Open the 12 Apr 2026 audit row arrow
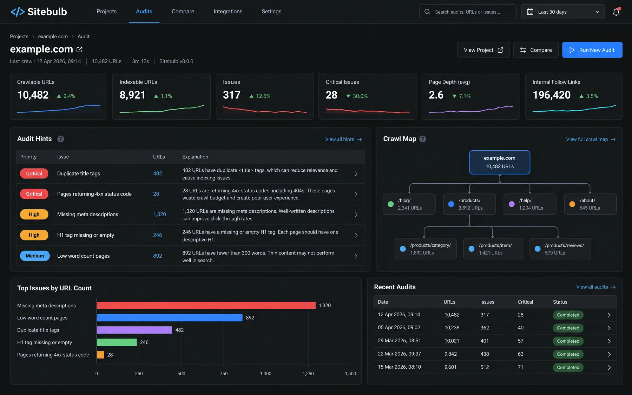 pos(609,315)
